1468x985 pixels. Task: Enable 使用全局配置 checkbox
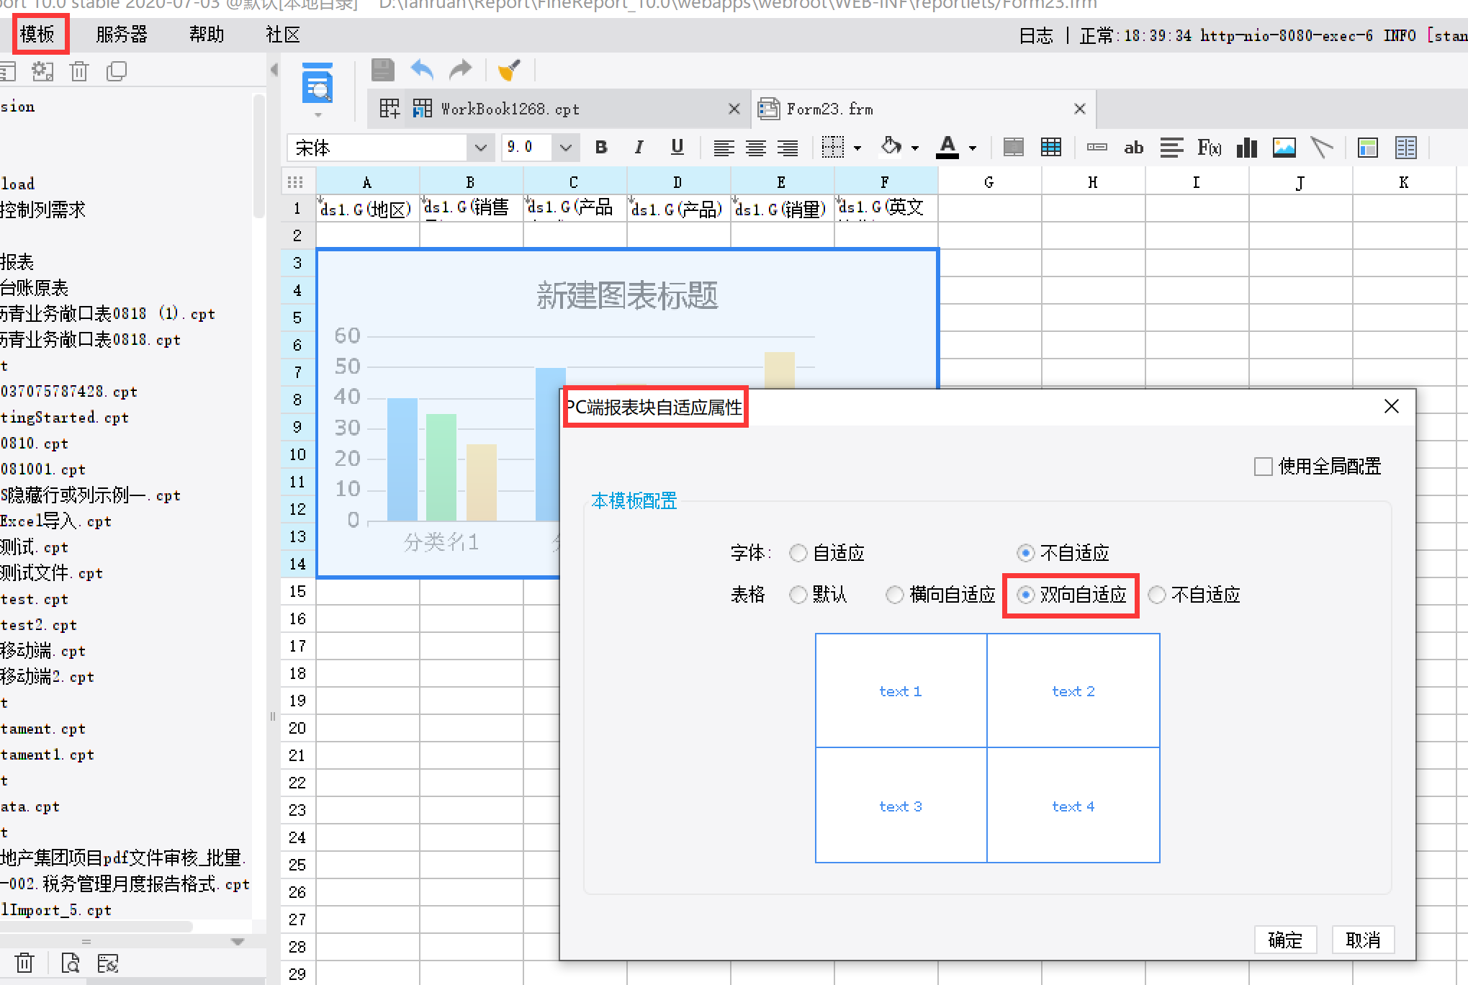coord(1263,467)
